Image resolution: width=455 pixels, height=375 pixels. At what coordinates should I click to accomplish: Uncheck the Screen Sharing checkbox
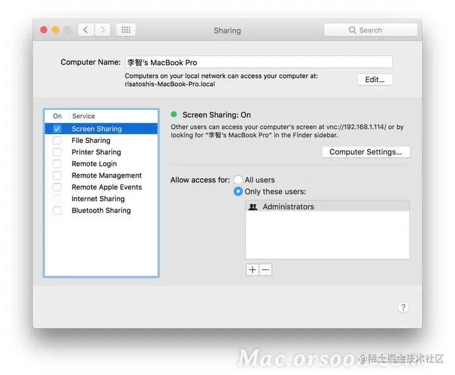point(57,128)
